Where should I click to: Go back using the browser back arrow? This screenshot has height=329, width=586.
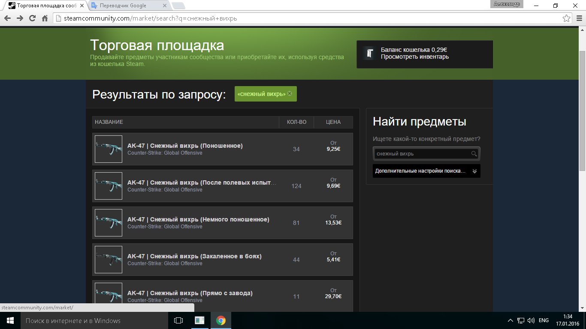[x=7, y=18]
